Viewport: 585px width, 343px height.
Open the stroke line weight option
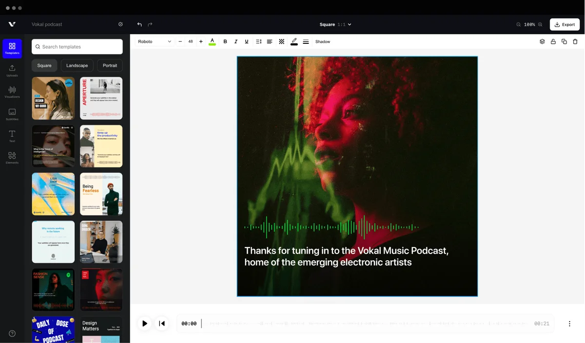pos(306,42)
